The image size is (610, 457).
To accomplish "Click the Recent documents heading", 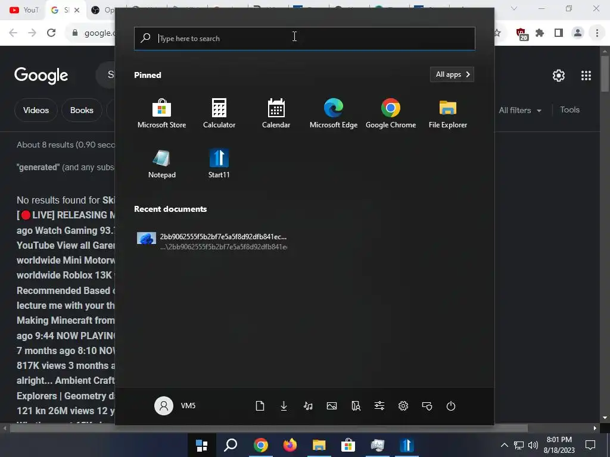I will [170, 209].
